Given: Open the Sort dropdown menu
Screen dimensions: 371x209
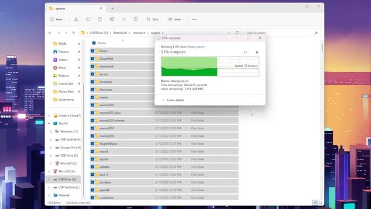Looking at the screenshot, I should 154,19.
